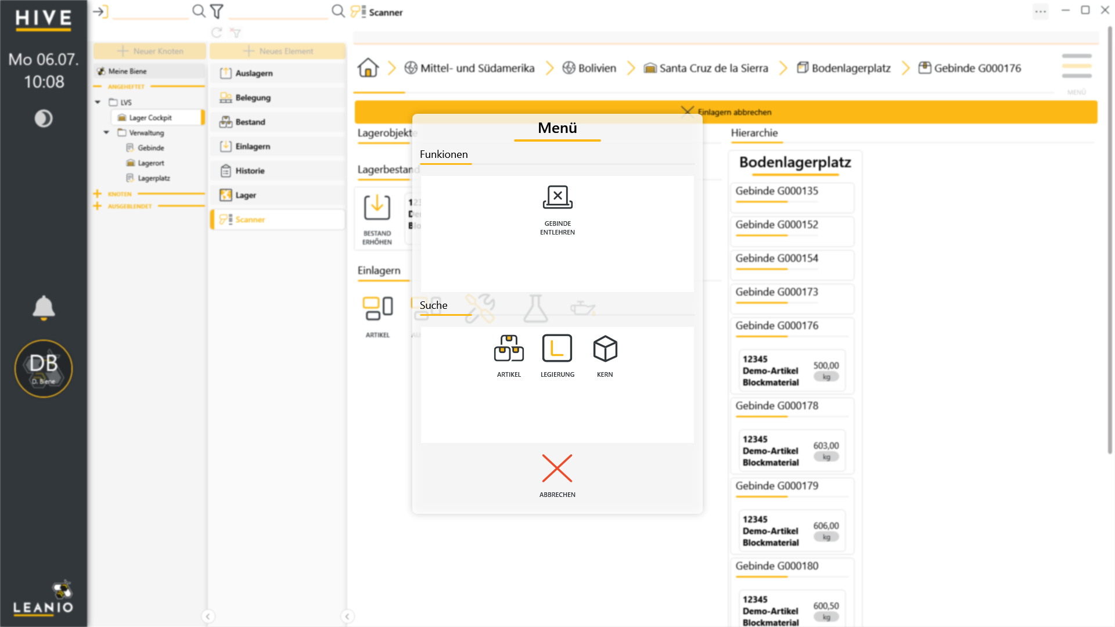Collapse the Verwaltung tree folder

coord(106,132)
